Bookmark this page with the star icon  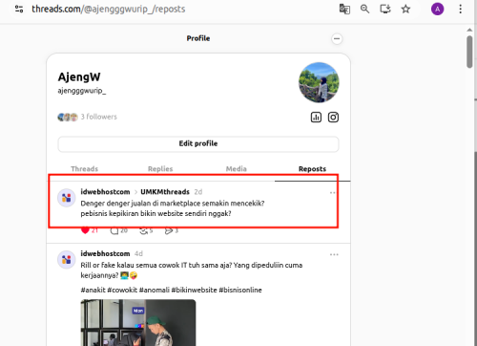[405, 9]
